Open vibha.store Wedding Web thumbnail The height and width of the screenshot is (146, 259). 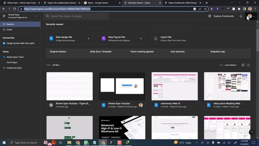click(x=227, y=86)
